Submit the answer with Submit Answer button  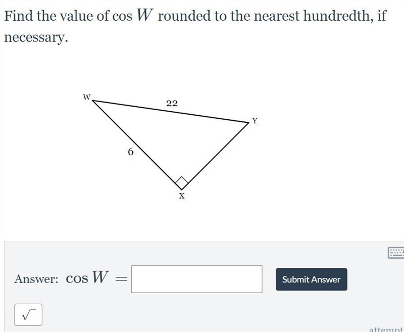tap(312, 279)
